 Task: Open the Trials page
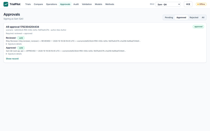click(28, 4)
